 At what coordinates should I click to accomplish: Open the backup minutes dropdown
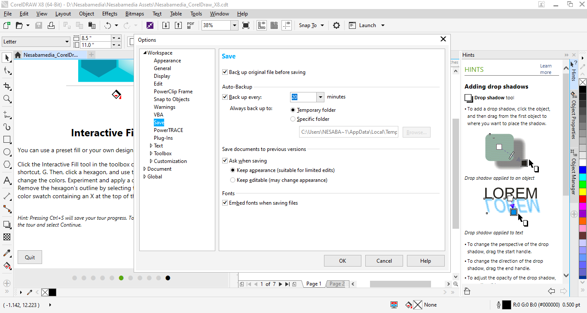pos(320,97)
